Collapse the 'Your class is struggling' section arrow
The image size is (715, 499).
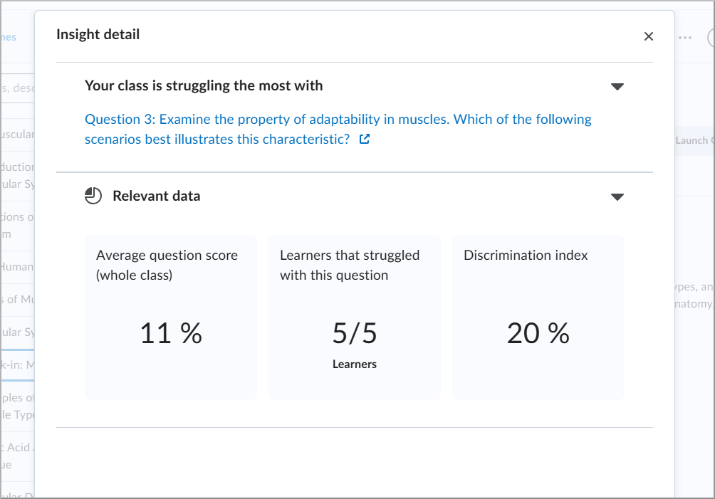click(x=617, y=86)
